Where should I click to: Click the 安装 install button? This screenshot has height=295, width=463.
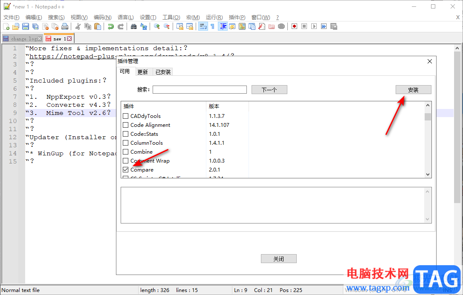click(x=414, y=90)
